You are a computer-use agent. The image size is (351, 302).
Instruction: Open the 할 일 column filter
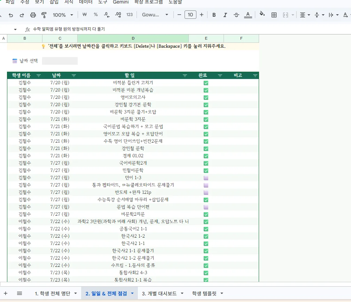coord(185,75)
